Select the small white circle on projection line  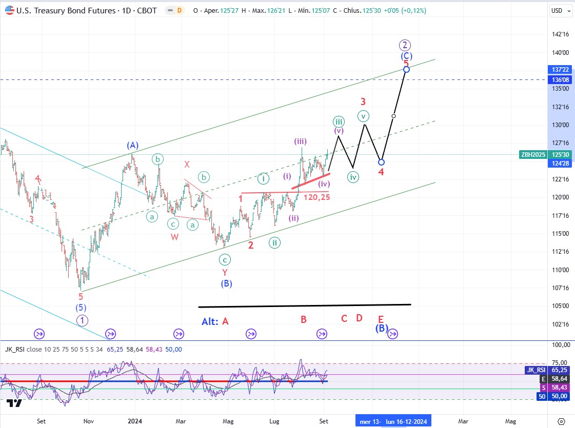tap(393, 116)
